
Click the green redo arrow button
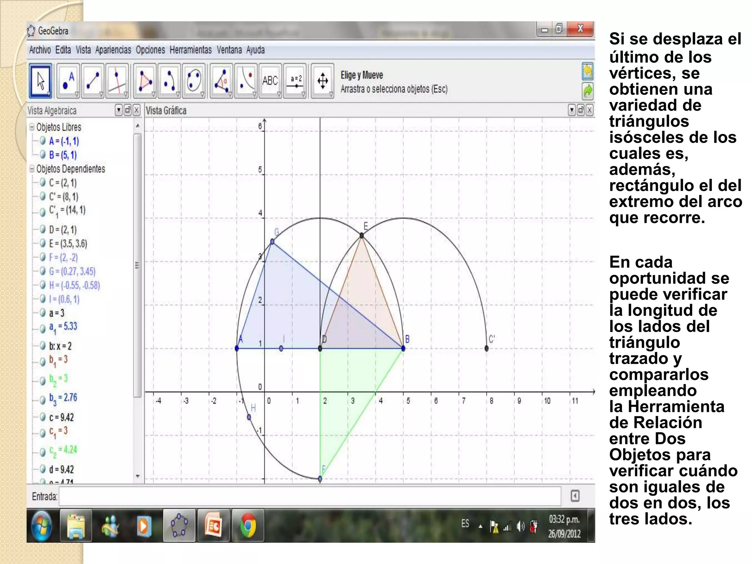pyautogui.click(x=587, y=90)
